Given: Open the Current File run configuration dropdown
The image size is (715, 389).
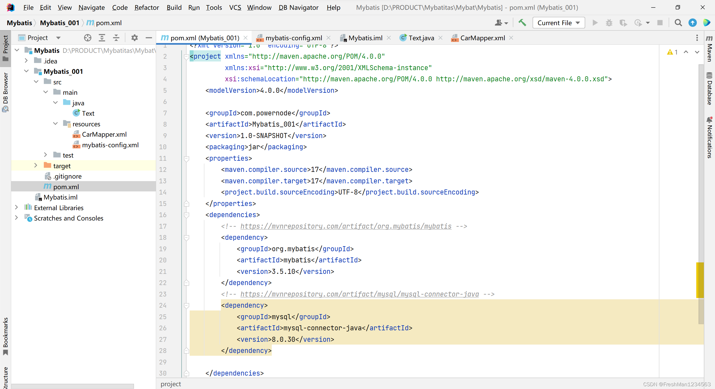Looking at the screenshot, I should pos(559,23).
